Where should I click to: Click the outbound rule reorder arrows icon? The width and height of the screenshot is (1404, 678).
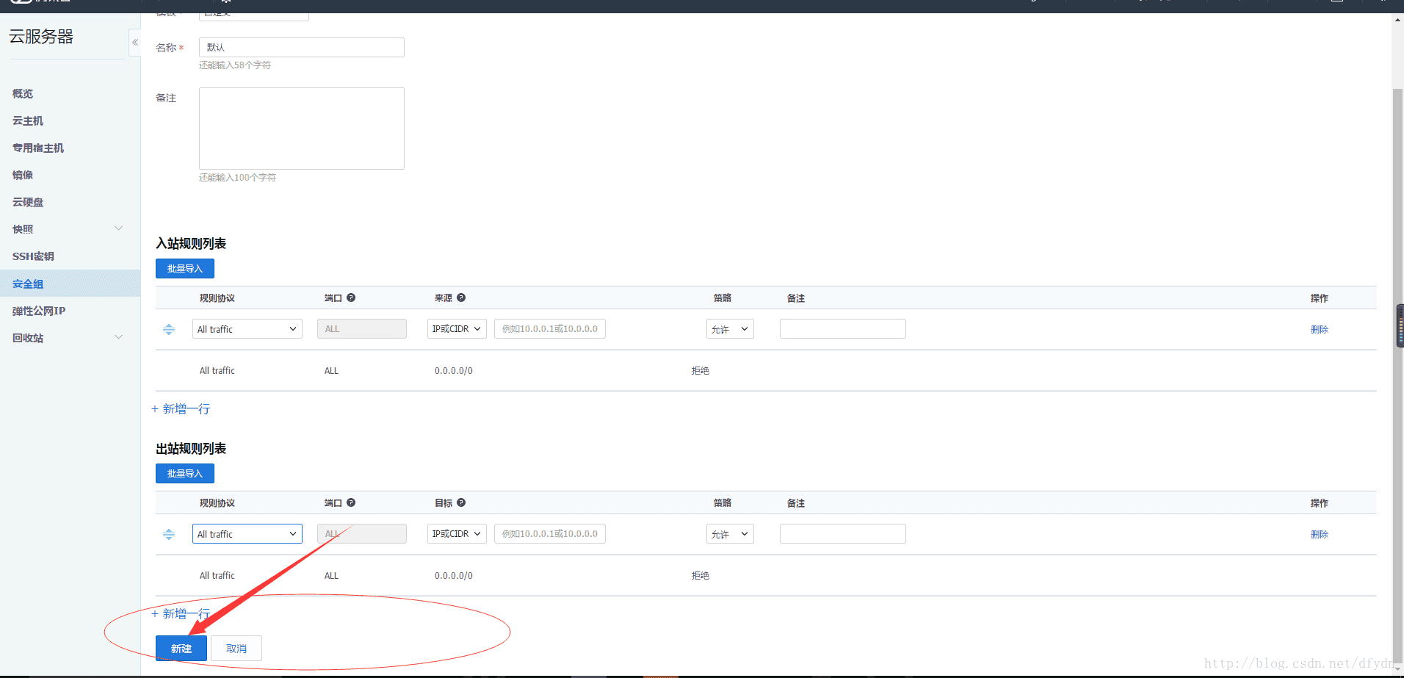pyautogui.click(x=169, y=534)
